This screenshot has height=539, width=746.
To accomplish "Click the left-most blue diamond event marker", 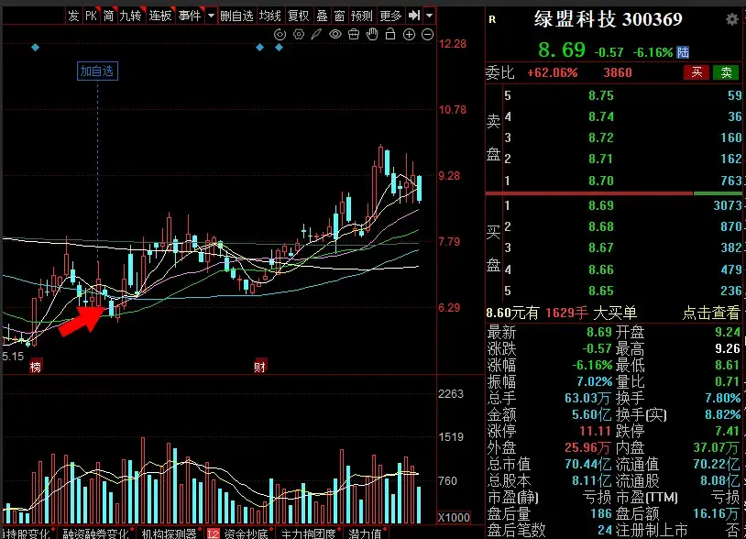I will 35,47.
